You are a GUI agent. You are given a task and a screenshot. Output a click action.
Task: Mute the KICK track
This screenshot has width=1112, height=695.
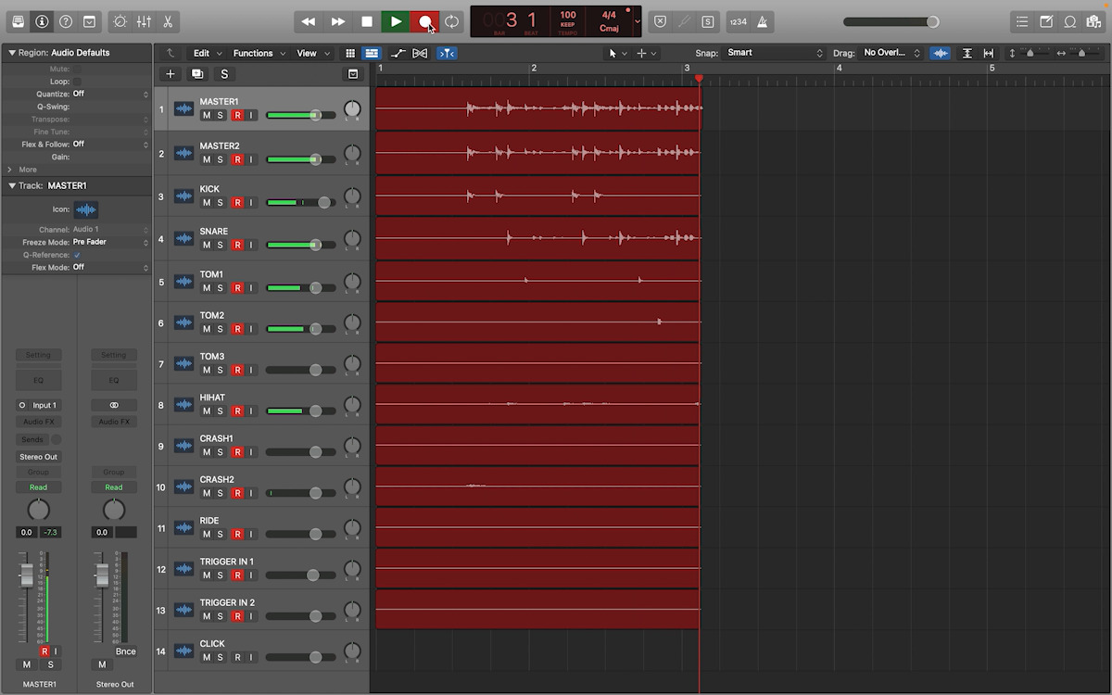coord(207,203)
